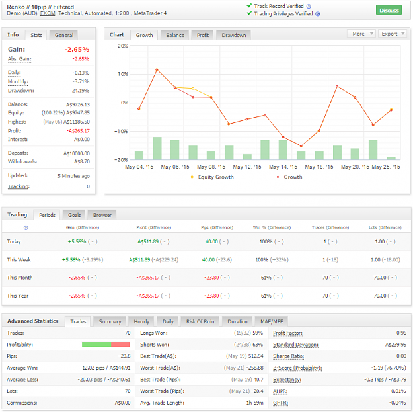Open the Risk Of Ruin tab
Viewport: 413px width, 412px height.
click(x=200, y=321)
